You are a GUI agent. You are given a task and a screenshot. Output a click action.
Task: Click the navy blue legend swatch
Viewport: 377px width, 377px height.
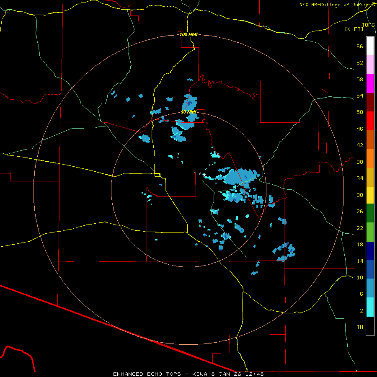[370, 251]
